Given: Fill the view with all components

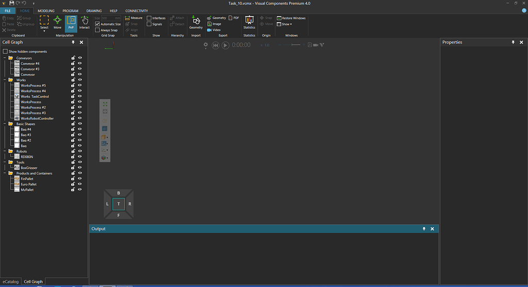Looking at the screenshot, I should [105, 104].
